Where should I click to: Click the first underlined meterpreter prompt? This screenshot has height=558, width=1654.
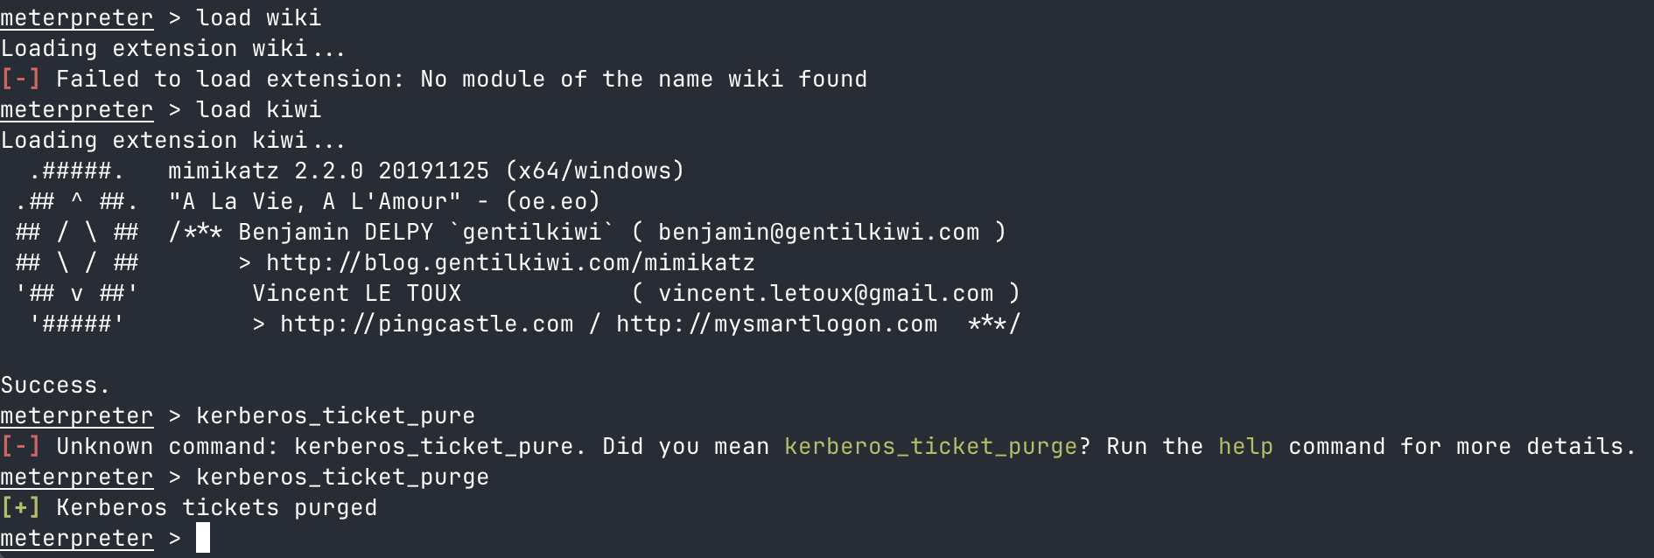click(77, 17)
